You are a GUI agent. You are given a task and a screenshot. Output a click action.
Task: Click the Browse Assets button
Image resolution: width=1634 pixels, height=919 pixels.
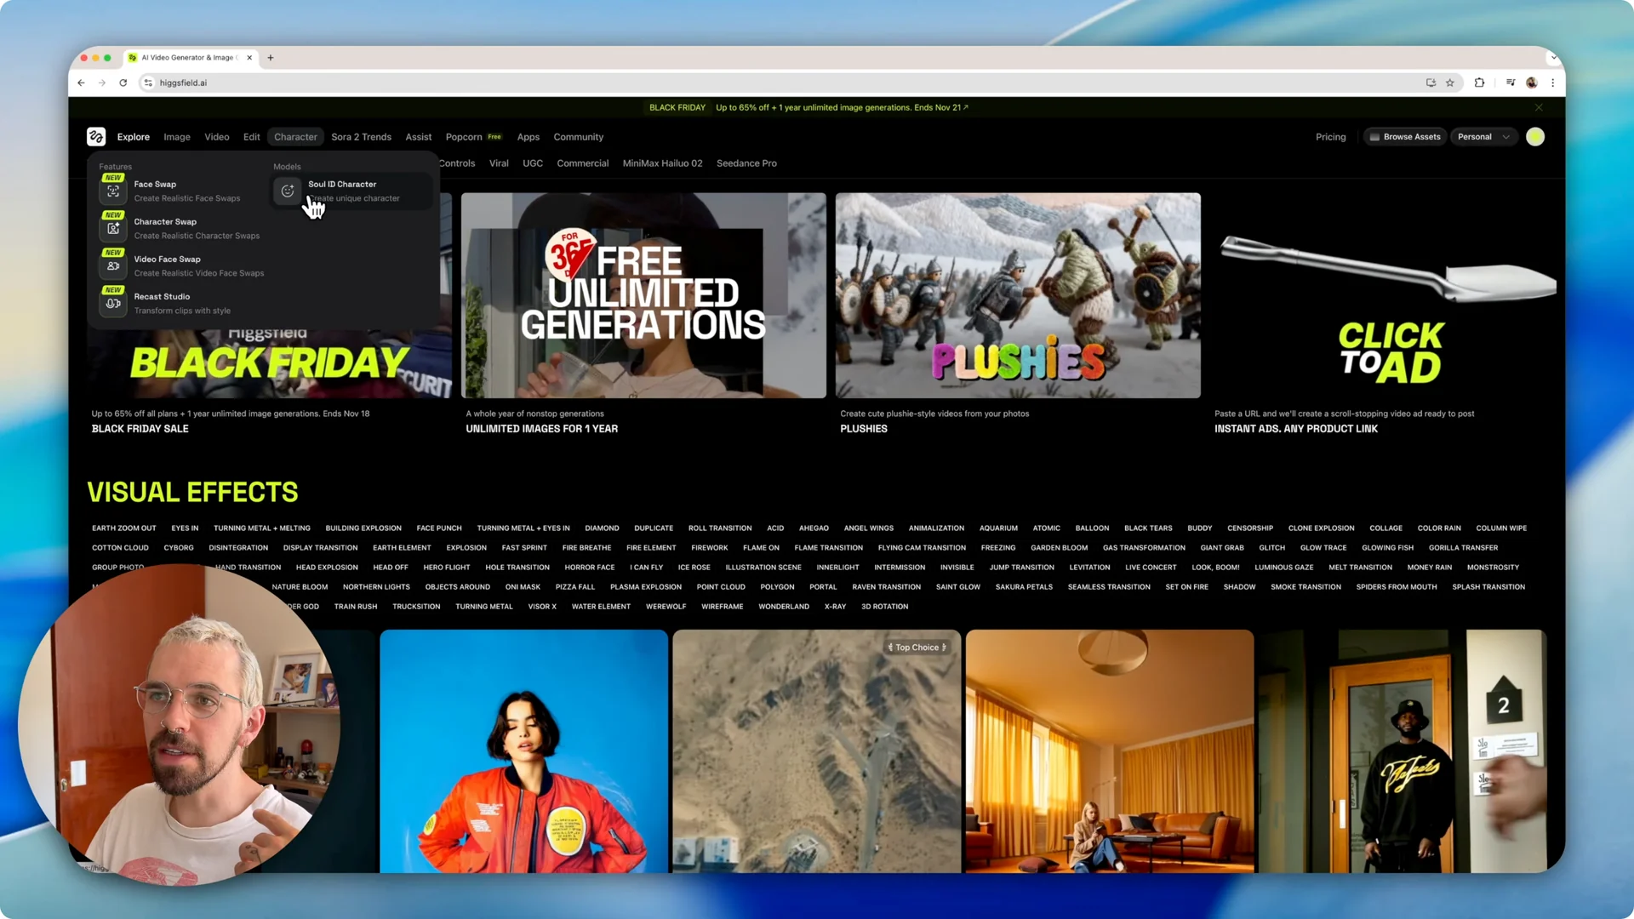(1404, 137)
